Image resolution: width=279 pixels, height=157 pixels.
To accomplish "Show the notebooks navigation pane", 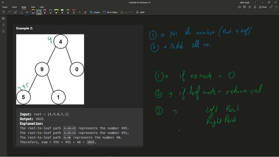I will click(3, 18).
